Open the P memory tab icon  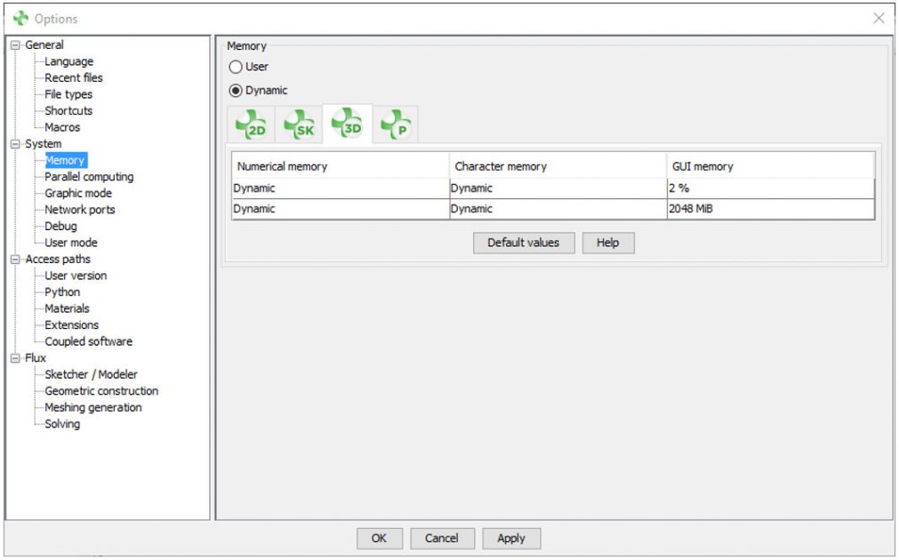click(x=395, y=125)
